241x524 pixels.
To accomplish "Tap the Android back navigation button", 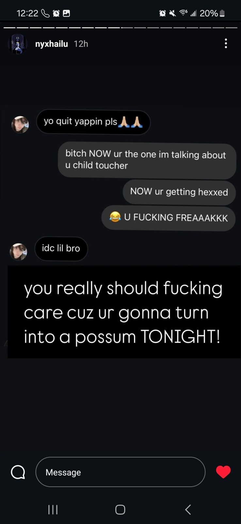I will click(x=188, y=510).
